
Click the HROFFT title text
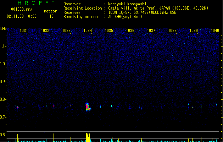pyautogui.click(x=36, y=3)
